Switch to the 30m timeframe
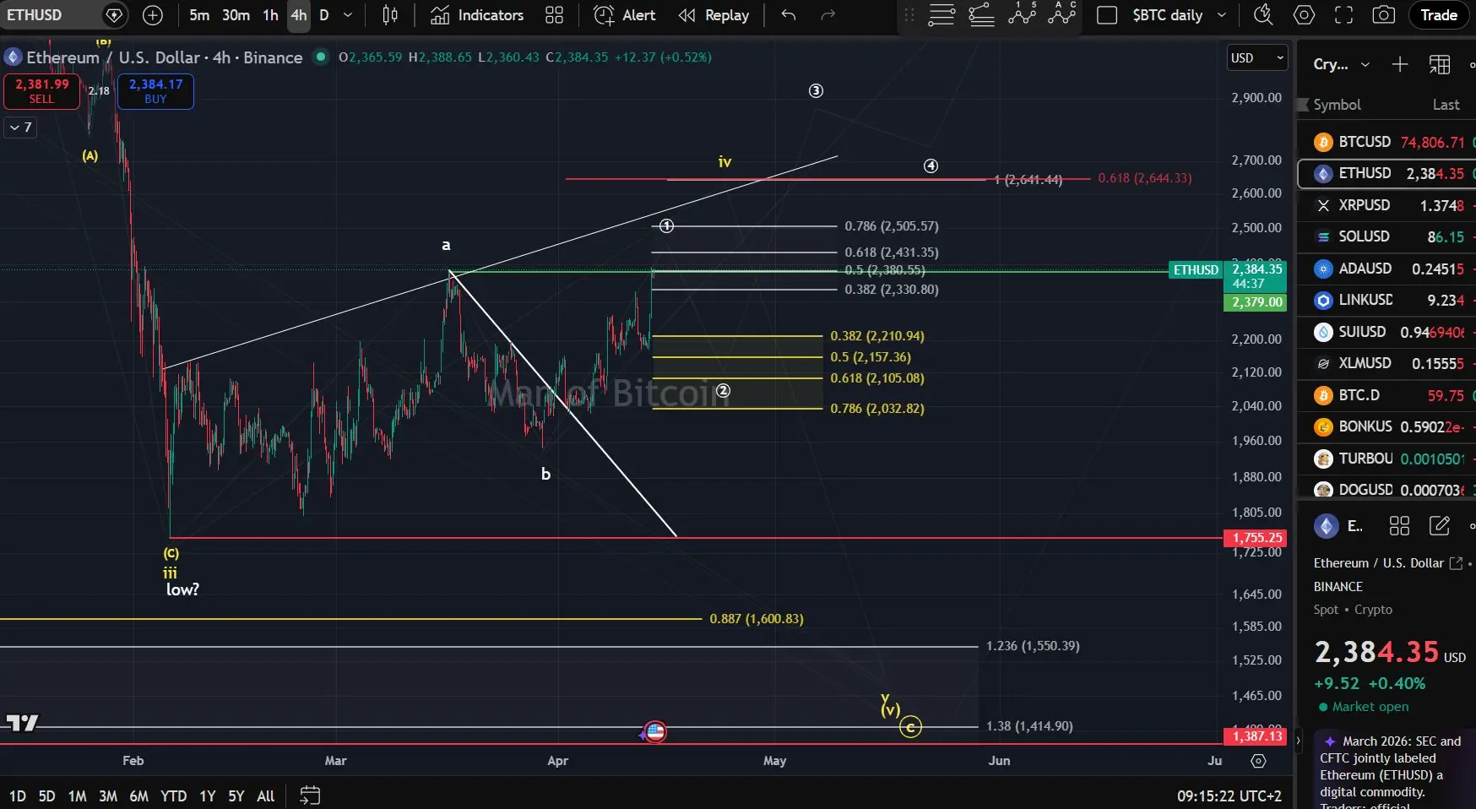The height and width of the screenshot is (809, 1476). click(x=236, y=15)
